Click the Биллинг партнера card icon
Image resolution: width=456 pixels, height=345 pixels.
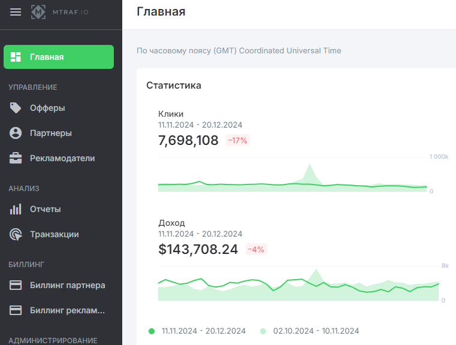pos(16,285)
